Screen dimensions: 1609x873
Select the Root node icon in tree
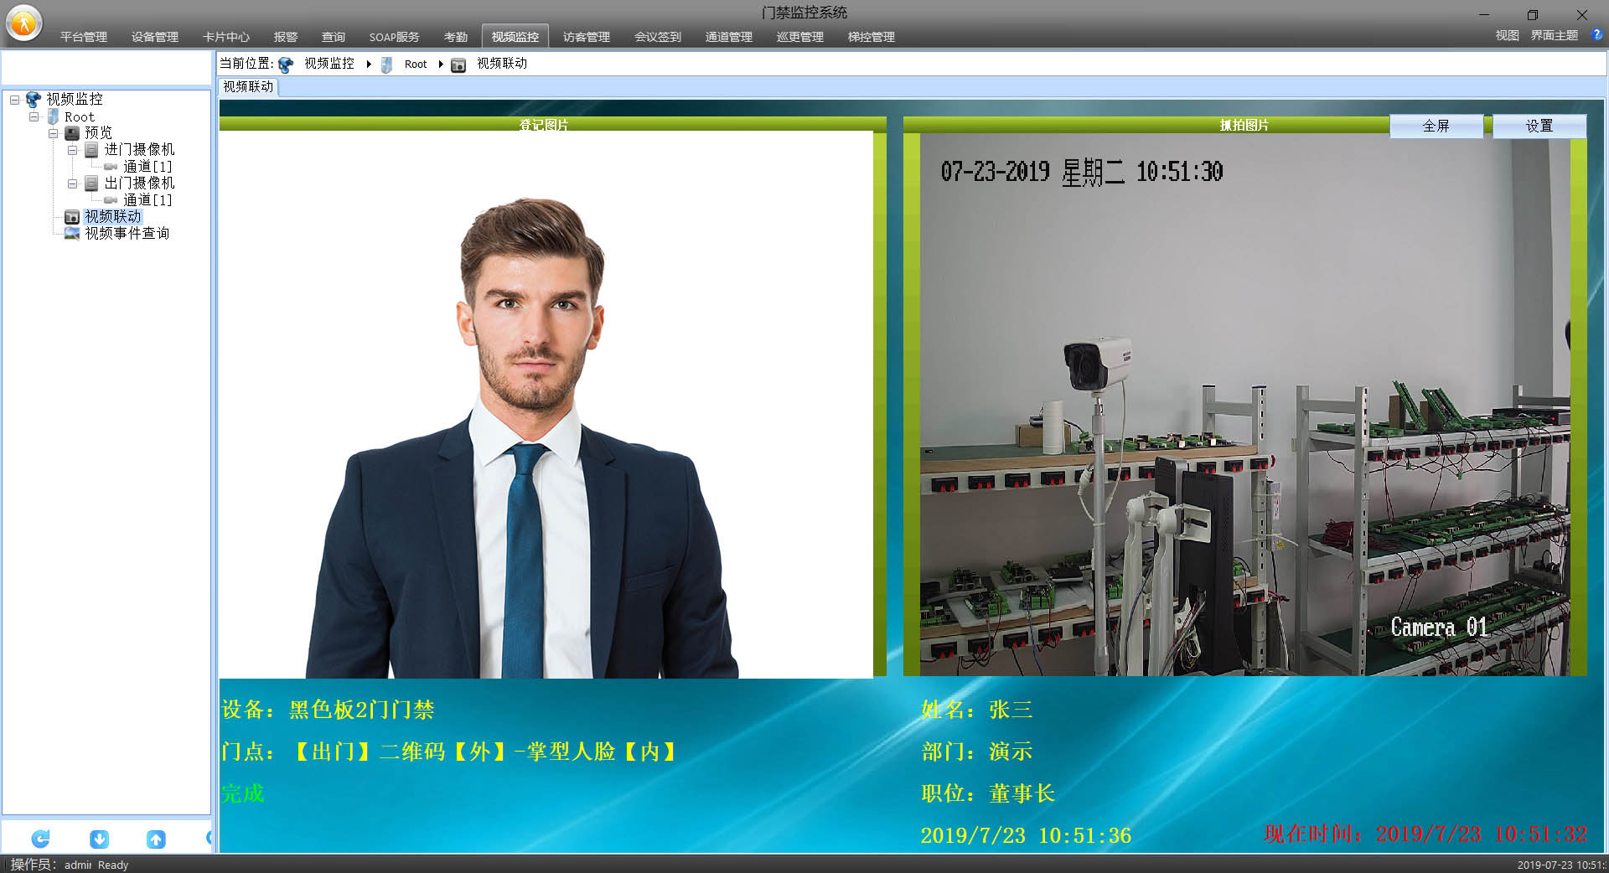53,116
